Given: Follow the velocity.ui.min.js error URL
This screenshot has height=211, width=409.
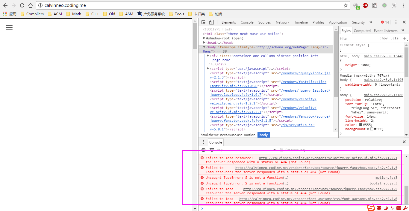Looking at the screenshot, I should [328, 158].
